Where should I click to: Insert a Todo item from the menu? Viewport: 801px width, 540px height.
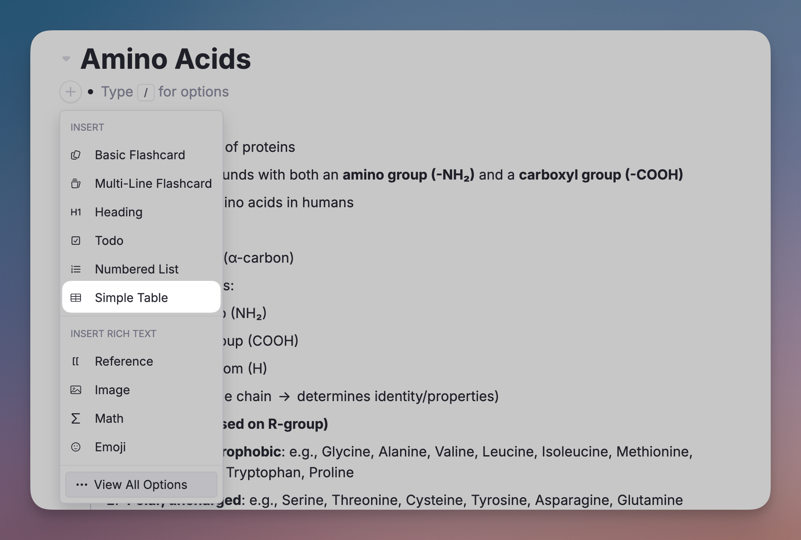pyautogui.click(x=109, y=241)
